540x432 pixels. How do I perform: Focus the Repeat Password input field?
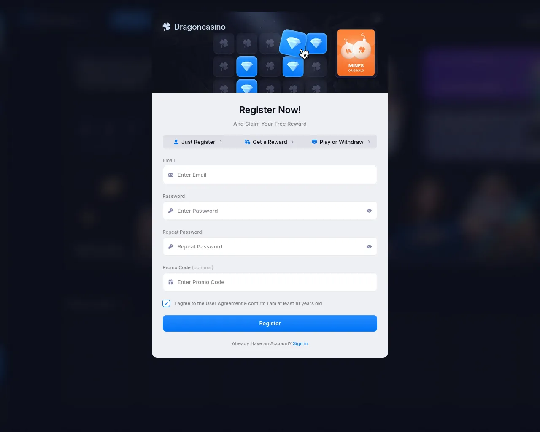pos(270,247)
